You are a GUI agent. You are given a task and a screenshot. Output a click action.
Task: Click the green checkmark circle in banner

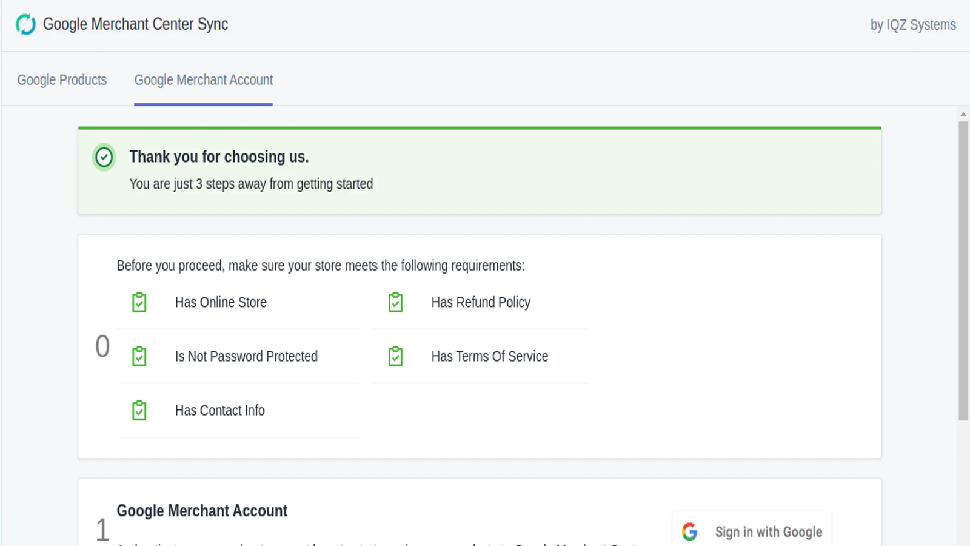tap(104, 158)
